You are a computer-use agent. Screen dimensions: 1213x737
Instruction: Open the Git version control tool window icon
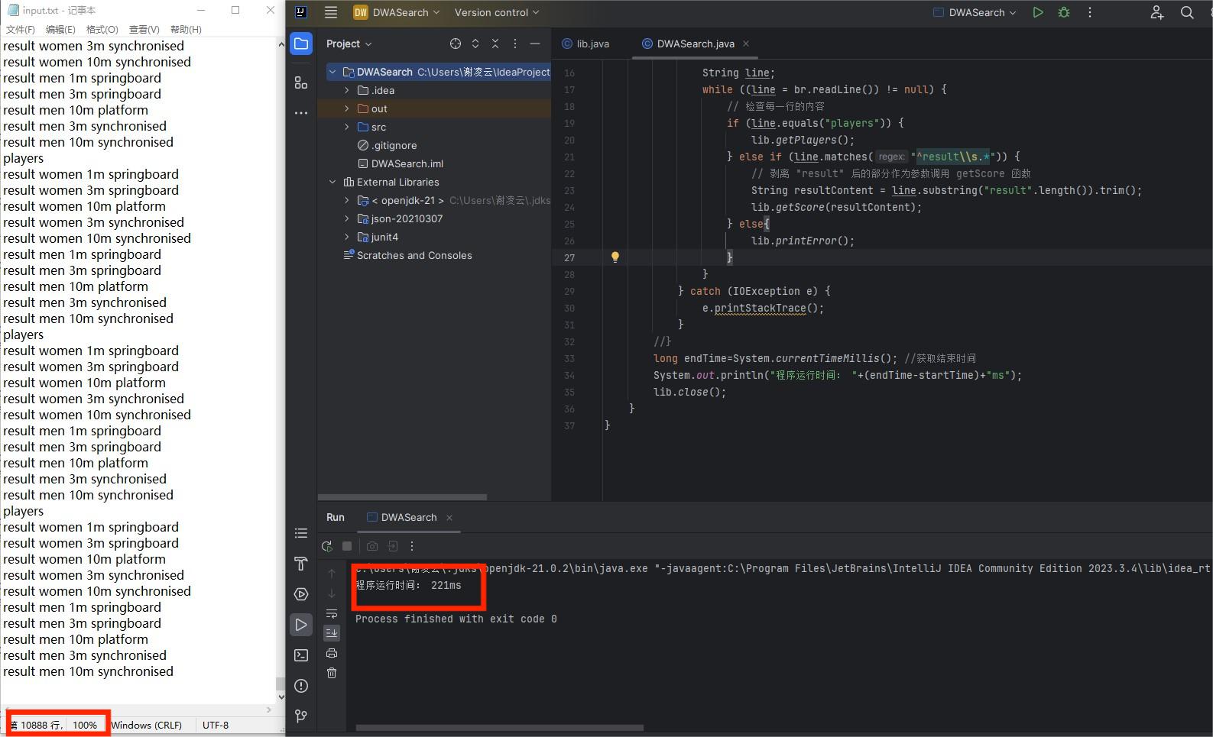(301, 716)
